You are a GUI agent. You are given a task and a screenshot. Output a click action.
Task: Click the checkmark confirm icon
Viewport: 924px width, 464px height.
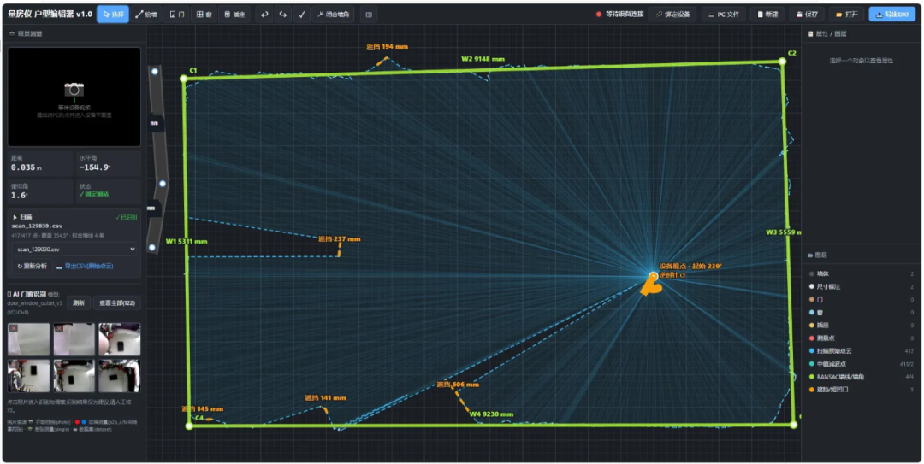(x=302, y=15)
